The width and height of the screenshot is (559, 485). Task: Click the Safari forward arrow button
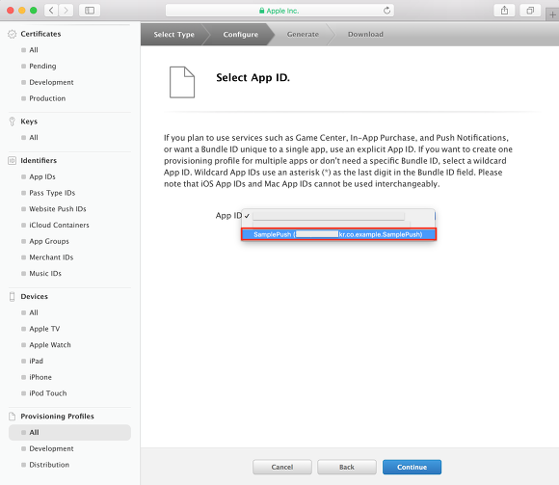tap(66, 11)
